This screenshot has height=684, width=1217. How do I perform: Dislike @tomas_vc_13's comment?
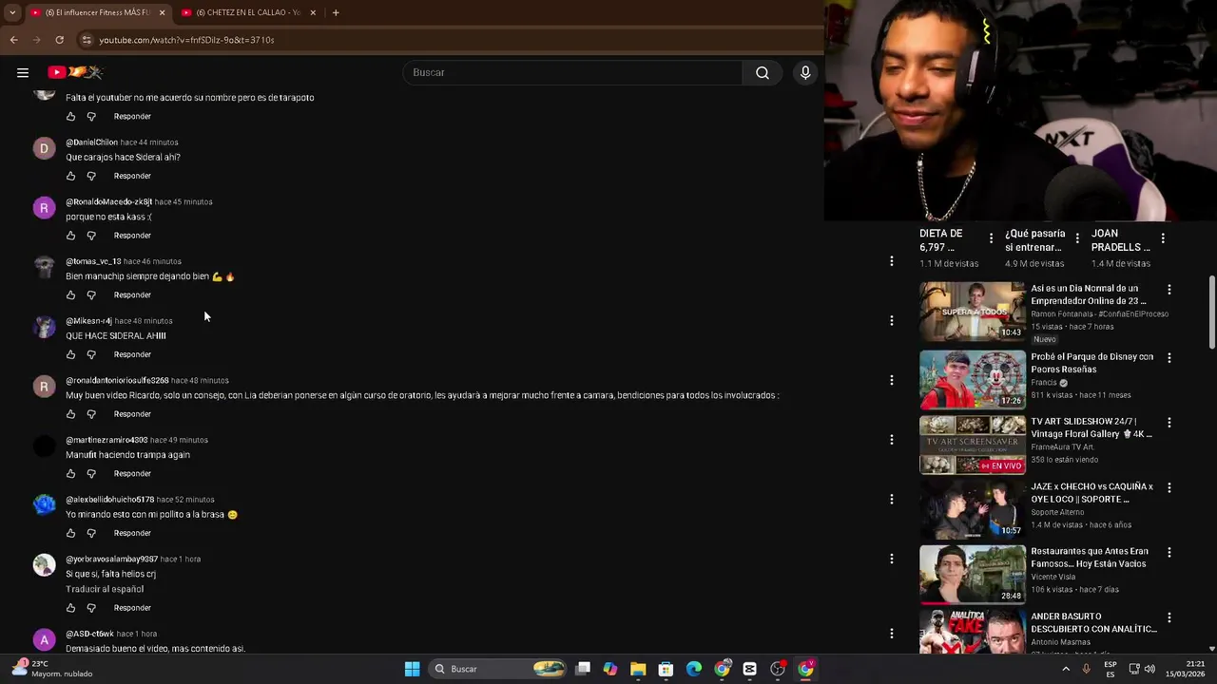click(x=91, y=294)
